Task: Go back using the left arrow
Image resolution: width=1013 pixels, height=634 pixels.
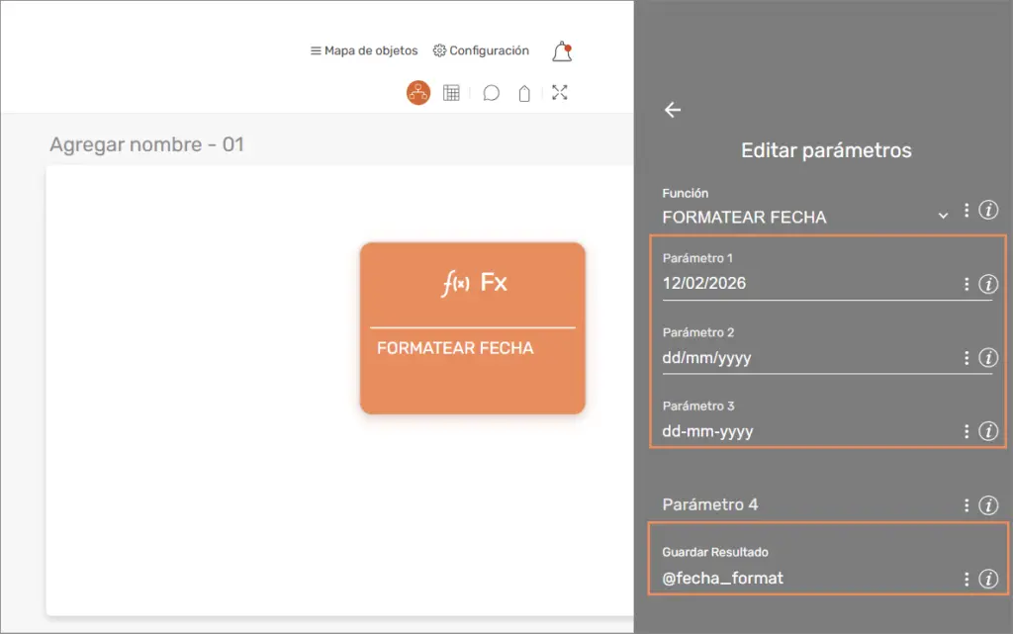Action: (x=673, y=111)
